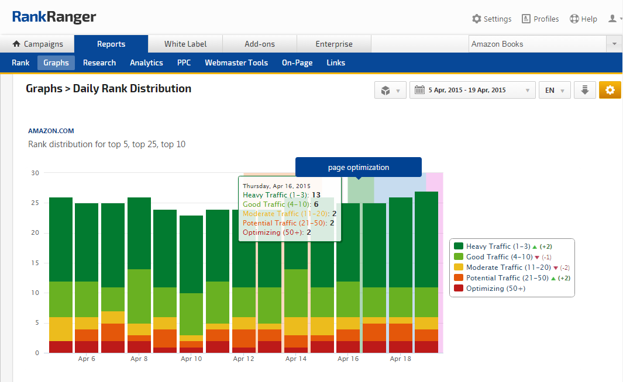
Task: Expand the Amazon Books campaign dropdown
Action: (x=614, y=44)
